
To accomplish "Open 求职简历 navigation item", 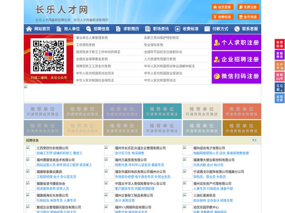I will point(131,29).
